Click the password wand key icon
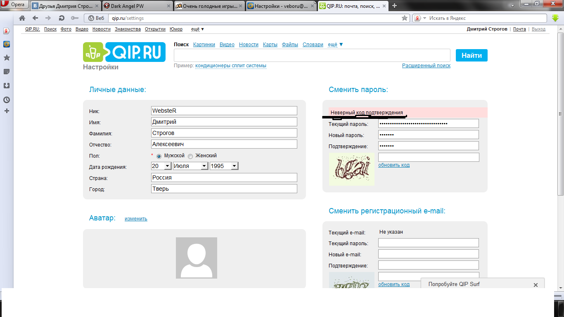Image resolution: width=564 pixels, height=317 pixels. tap(75, 18)
